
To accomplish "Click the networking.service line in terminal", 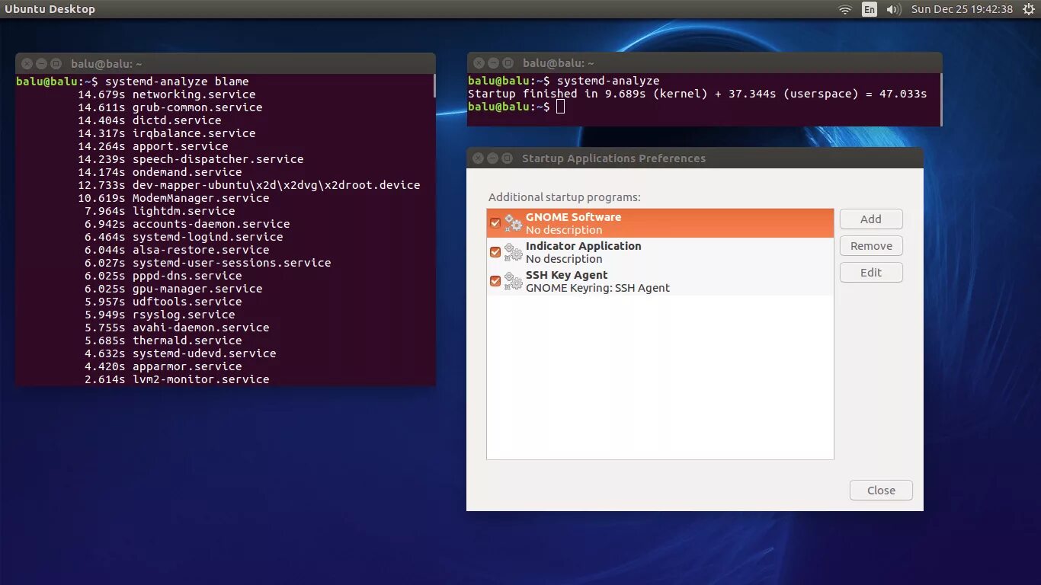I will click(167, 94).
